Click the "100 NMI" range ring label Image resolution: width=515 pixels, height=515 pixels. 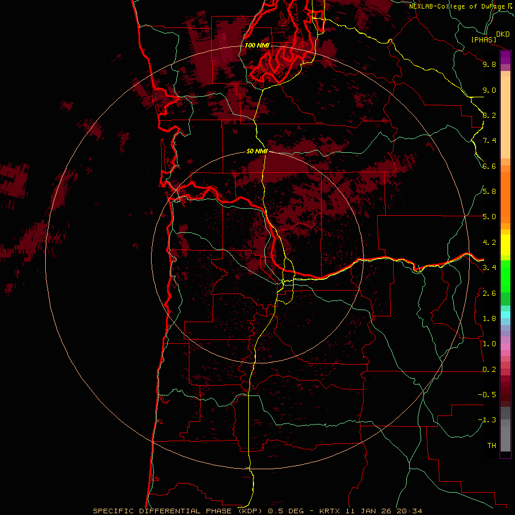[x=257, y=45]
